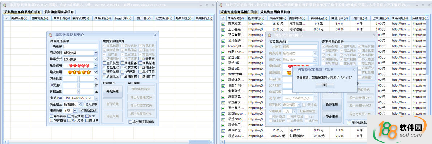432x144 pixels.
Task: Close the 淘客数据采集器 V2.0 message box
Action: (354, 69)
